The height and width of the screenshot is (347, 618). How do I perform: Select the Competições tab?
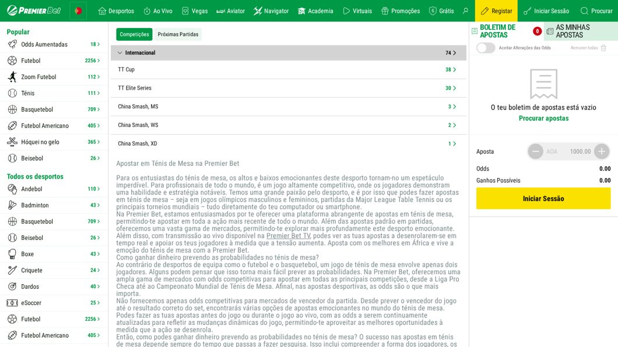[x=135, y=34]
